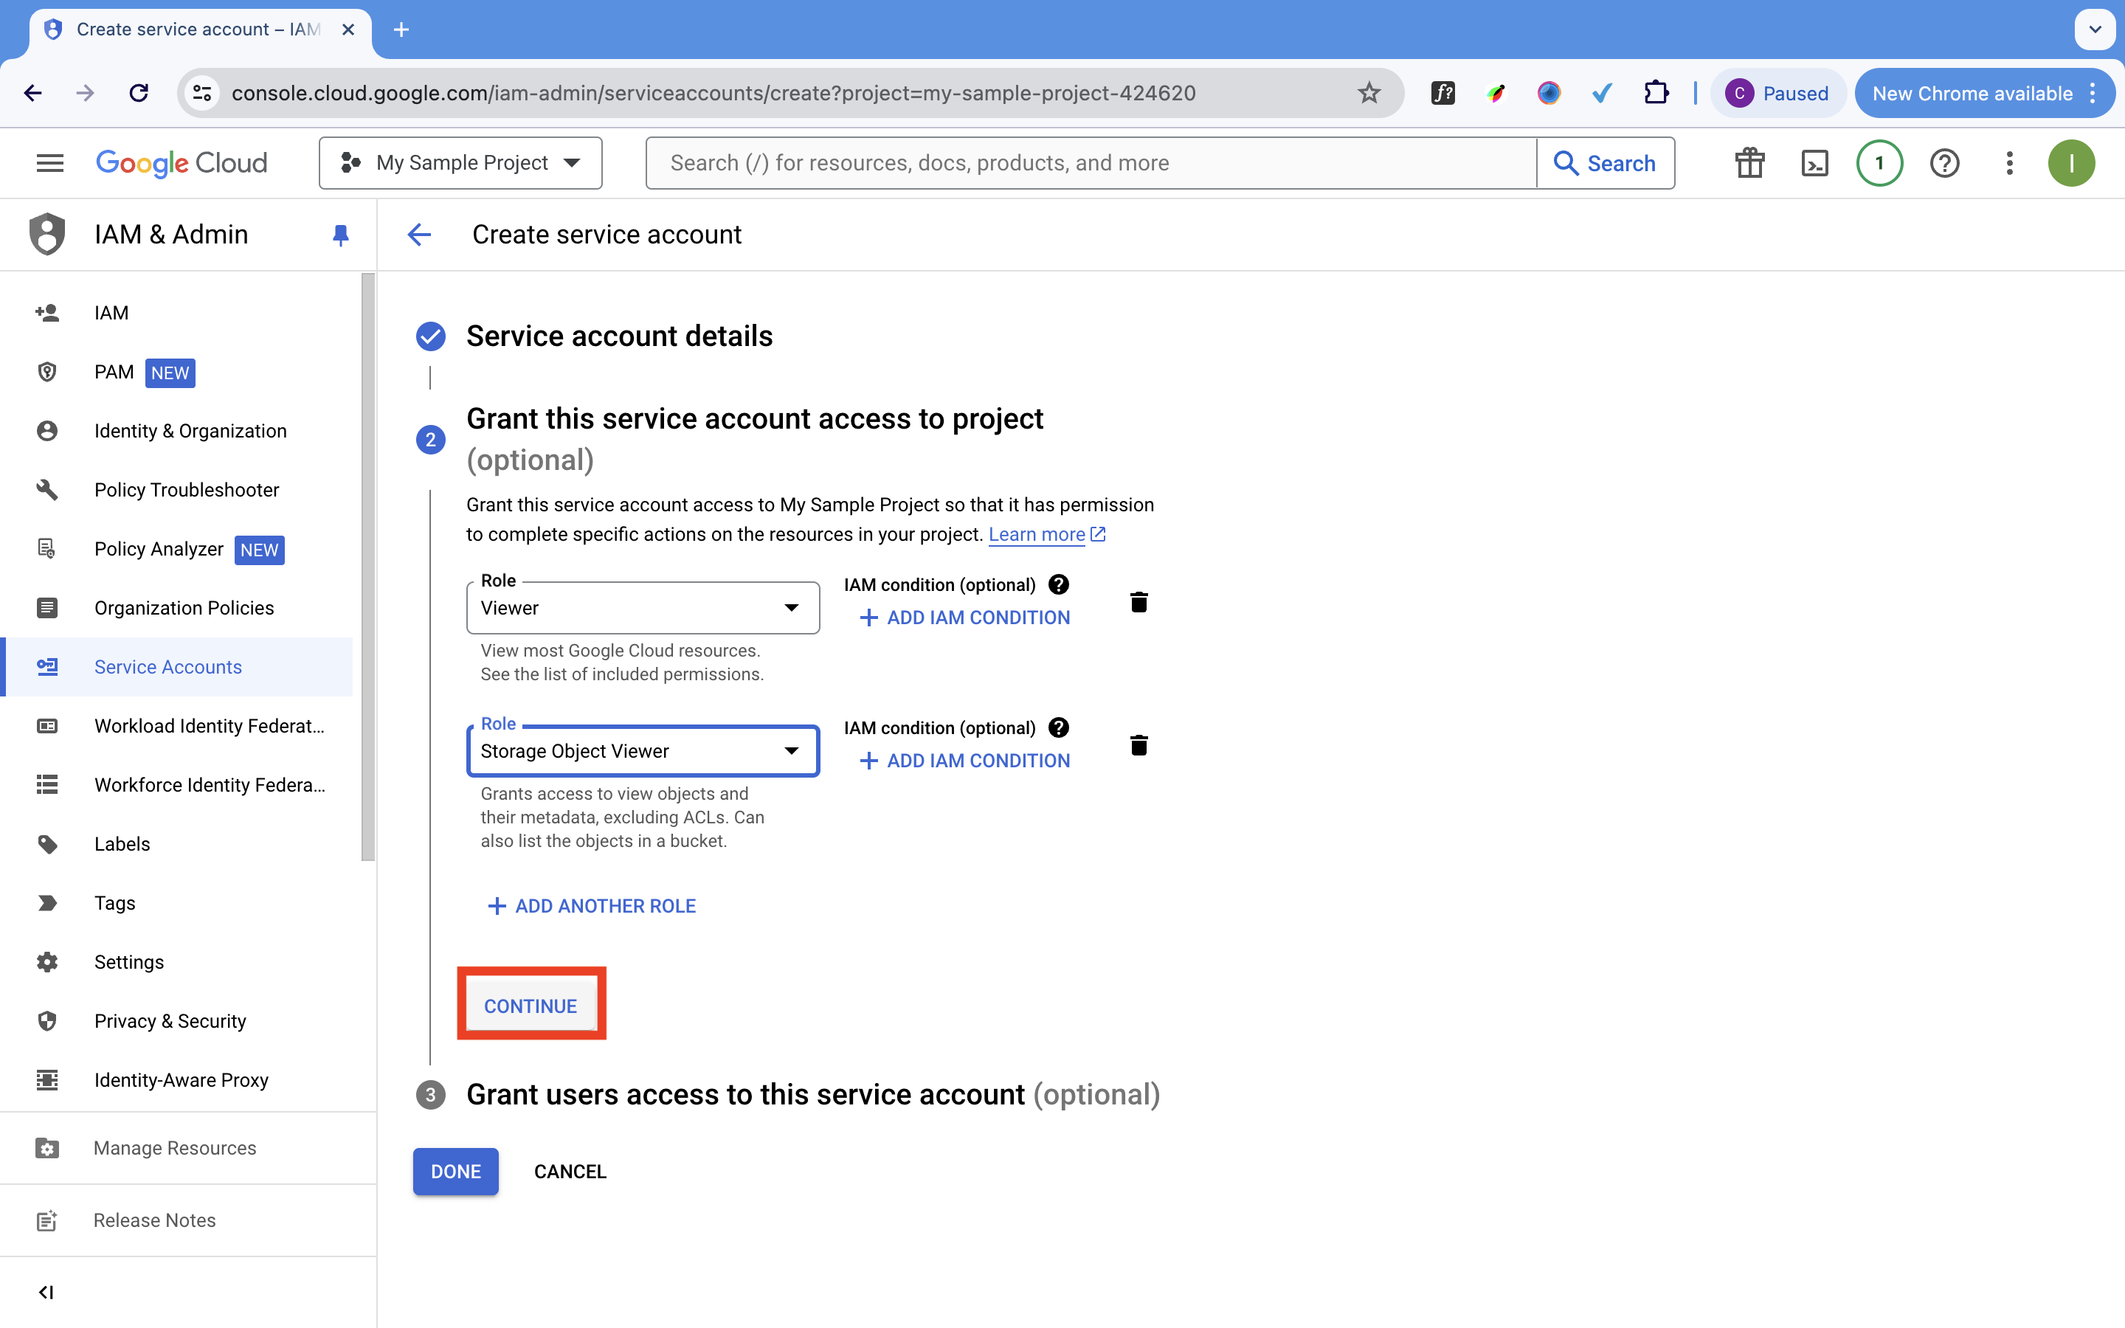Open the Chrome extensions puzzle icon
The height and width of the screenshot is (1328, 2125).
[x=1656, y=92]
